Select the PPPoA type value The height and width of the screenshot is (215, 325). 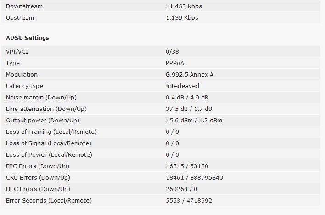[x=175, y=63]
